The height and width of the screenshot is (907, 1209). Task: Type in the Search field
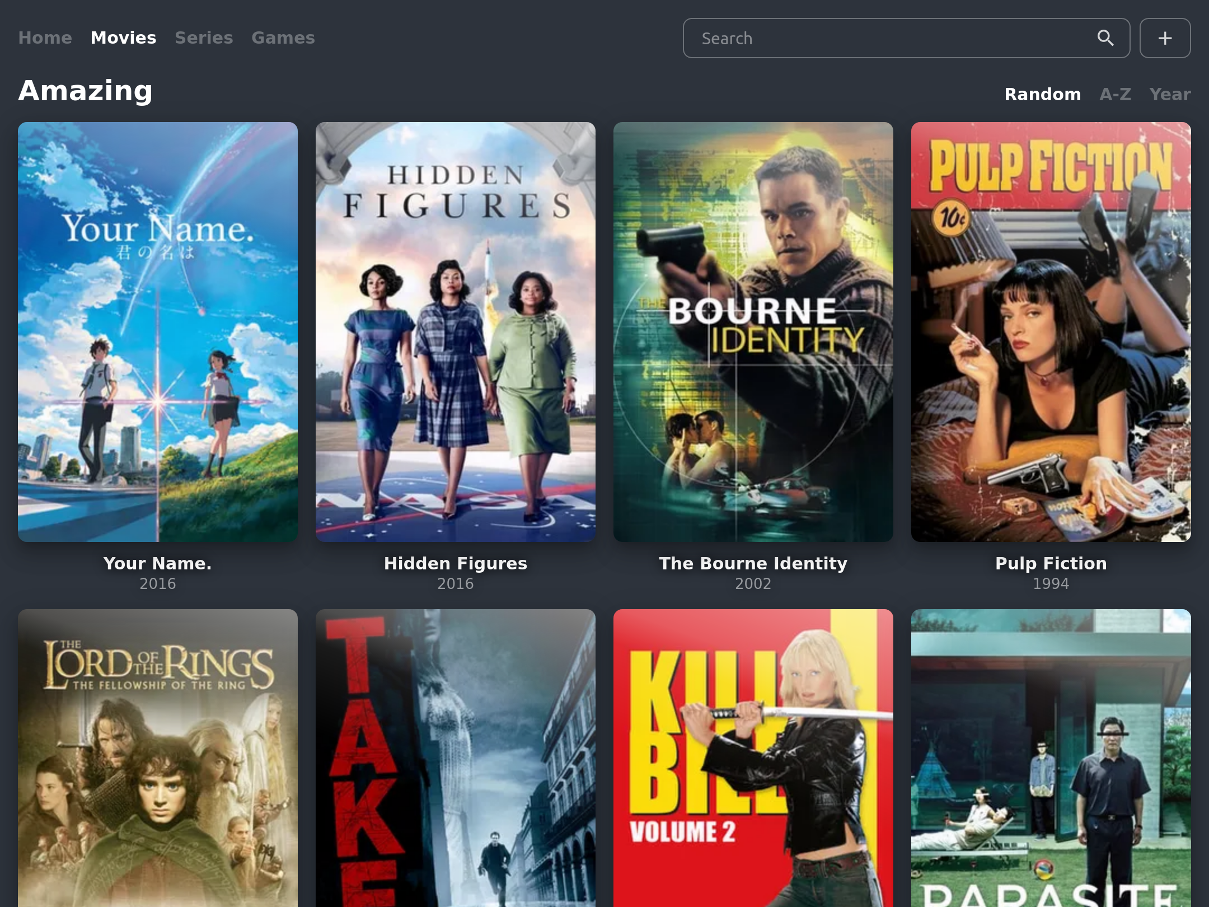pos(890,38)
